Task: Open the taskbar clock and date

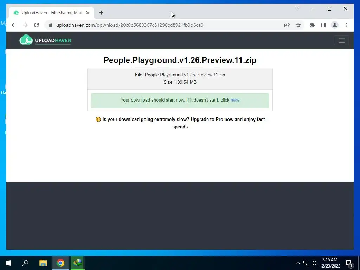Action: [330, 263]
